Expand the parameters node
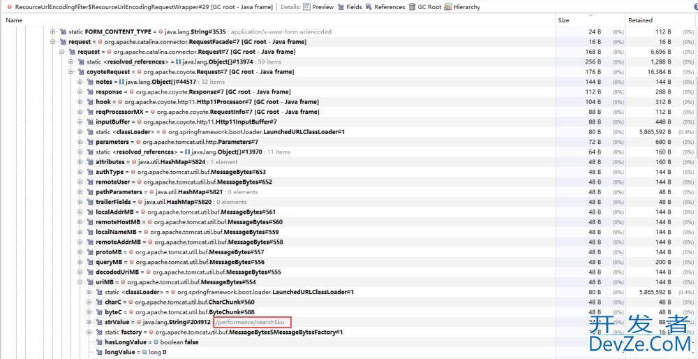The width and height of the screenshot is (698, 359). tap(80, 142)
